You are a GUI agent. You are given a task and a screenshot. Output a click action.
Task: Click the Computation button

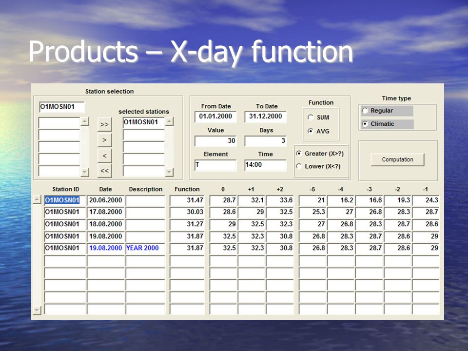[x=397, y=160]
